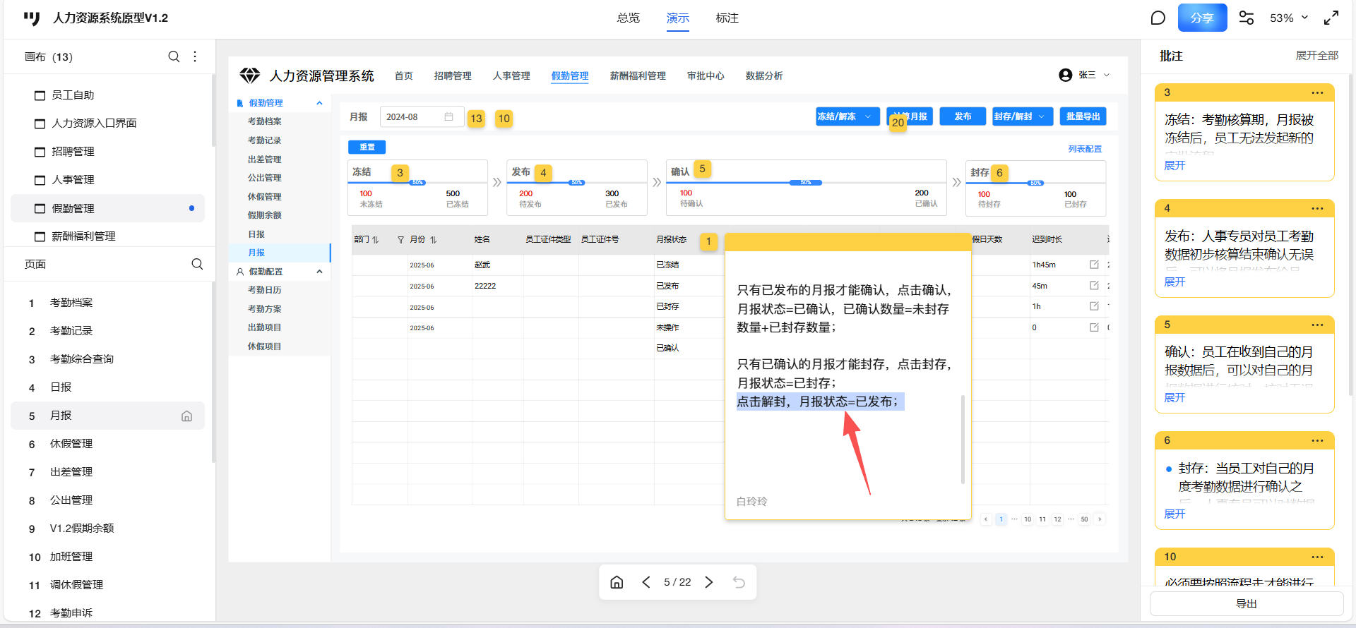Screen dimensions: 1356x628
Task: Switch to the 总览 tab
Action: tap(628, 18)
